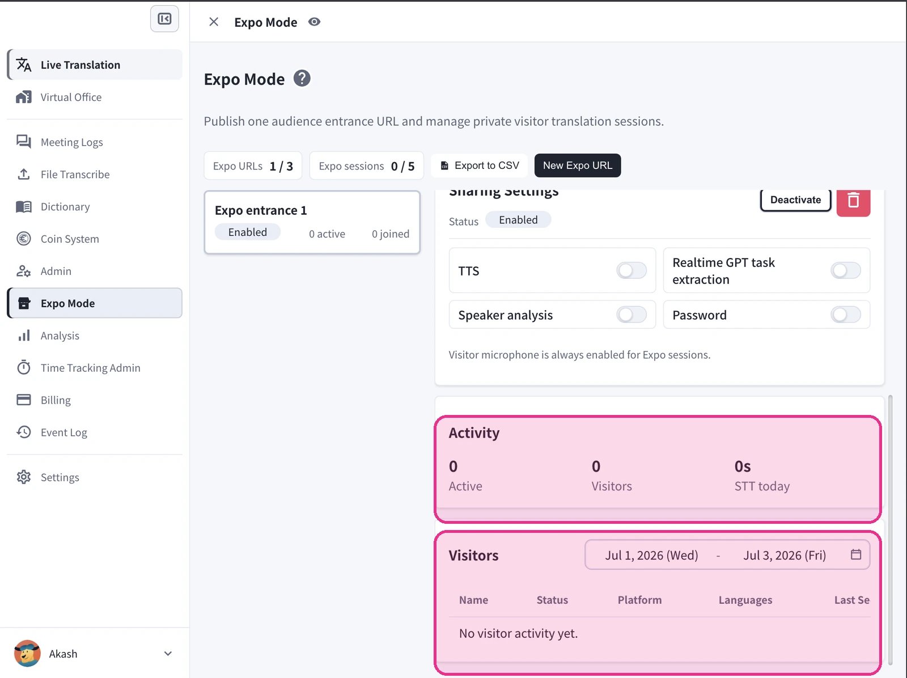The width and height of the screenshot is (907, 678).
Task: Toggle the eye icon beside Expo Mode title
Action: (314, 22)
